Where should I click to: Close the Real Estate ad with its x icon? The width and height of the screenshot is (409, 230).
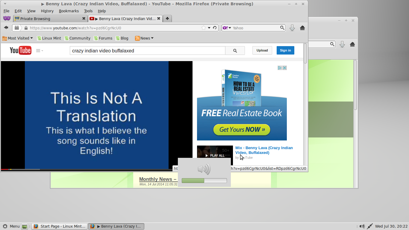284,68
